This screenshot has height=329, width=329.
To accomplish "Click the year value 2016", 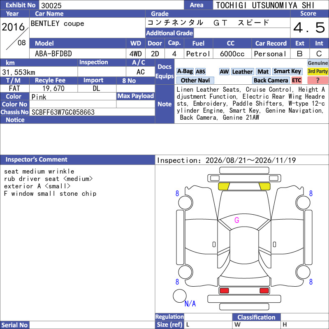I will pos(13,27).
